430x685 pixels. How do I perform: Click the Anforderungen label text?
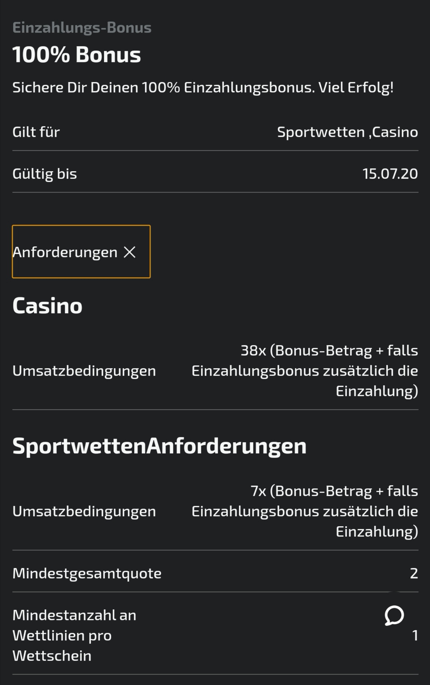pos(65,252)
